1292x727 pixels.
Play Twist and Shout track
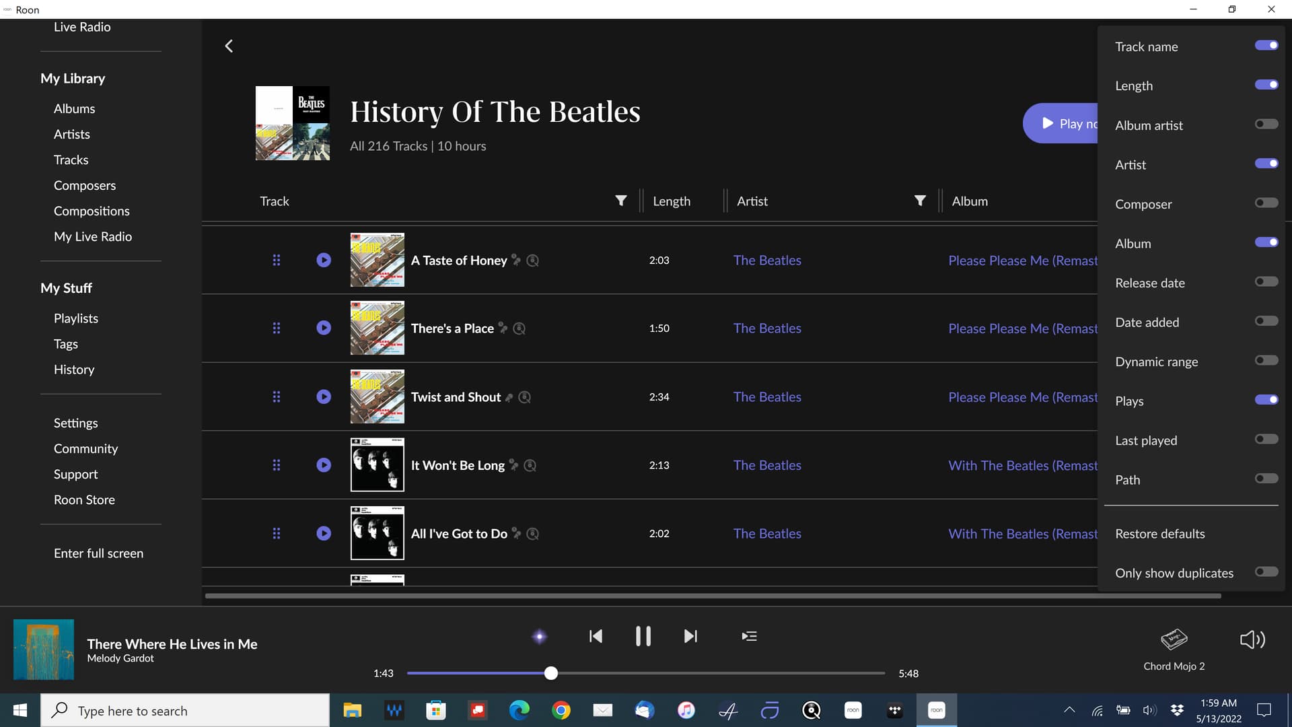tap(324, 396)
